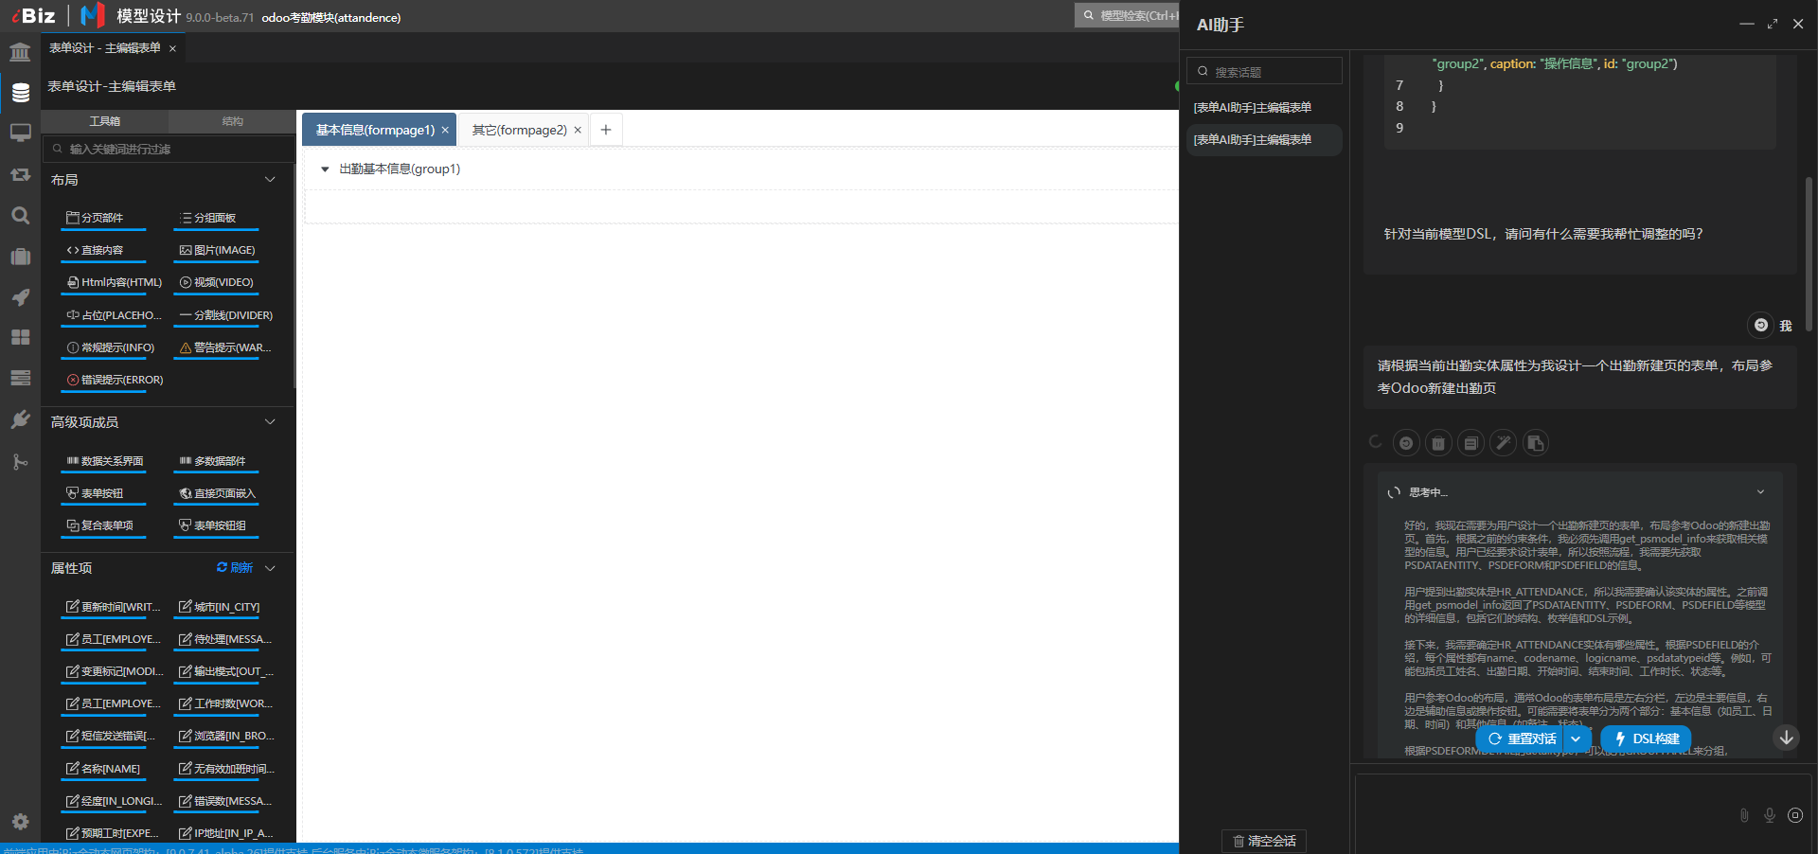Click the trash delete icon in AI message toolbar
Image resolution: width=1818 pixels, height=854 pixels.
pos(1438,443)
